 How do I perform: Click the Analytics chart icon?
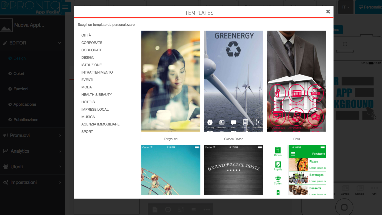pos(5,151)
